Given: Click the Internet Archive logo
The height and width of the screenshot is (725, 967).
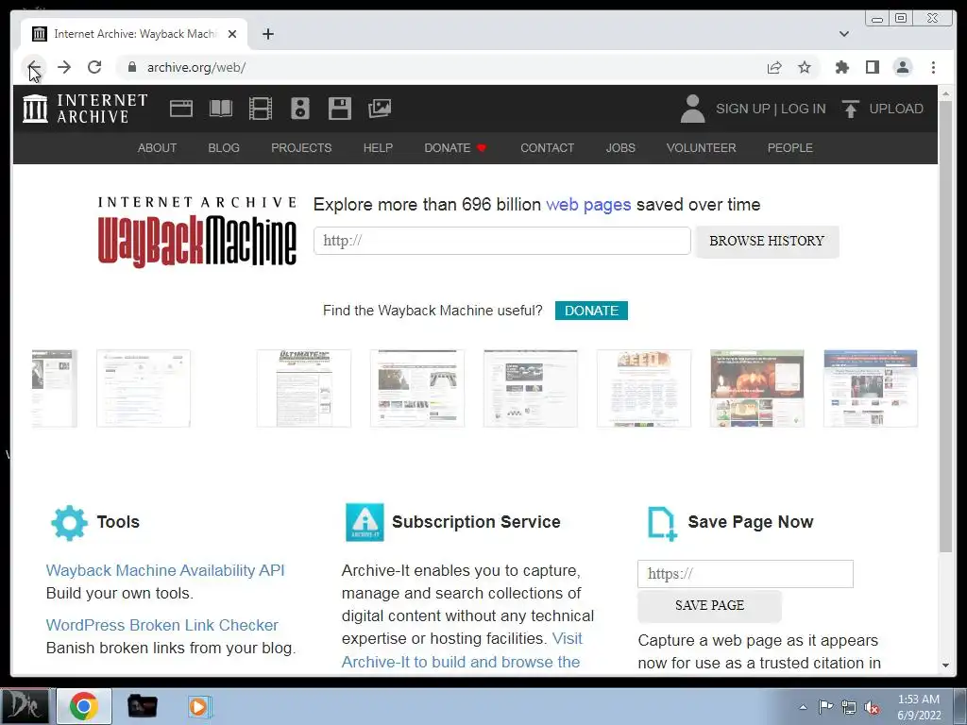Looking at the screenshot, I should point(85,109).
